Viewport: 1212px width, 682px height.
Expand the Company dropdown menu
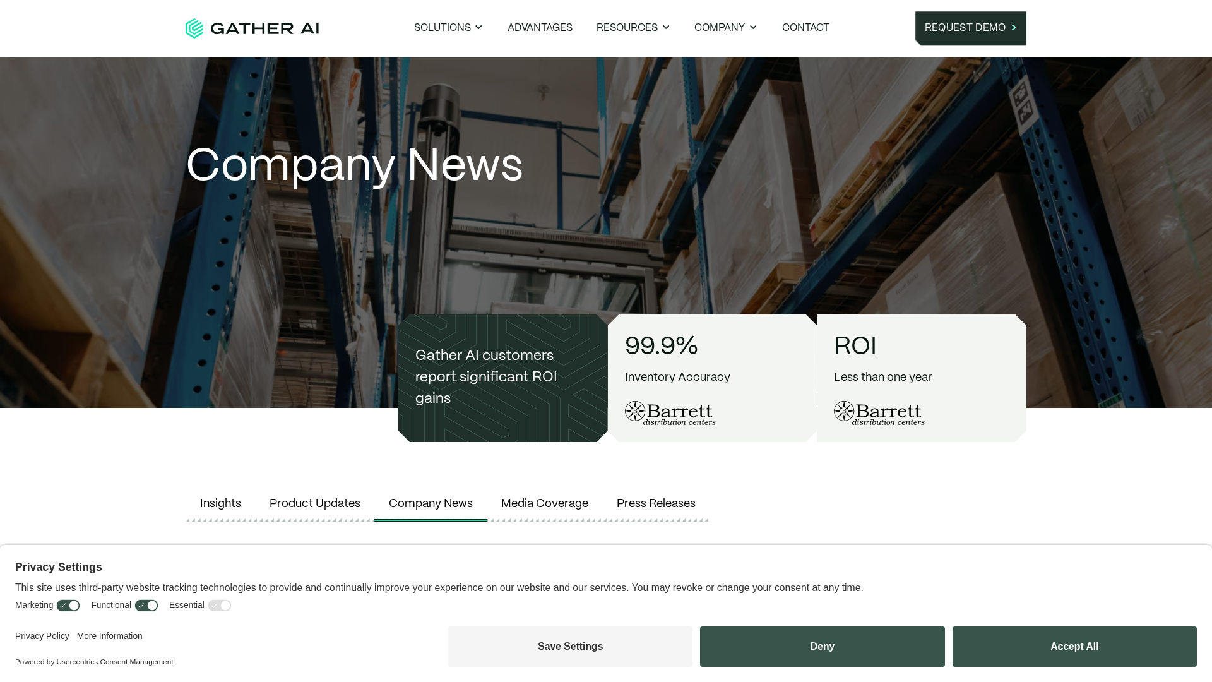click(x=725, y=28)
